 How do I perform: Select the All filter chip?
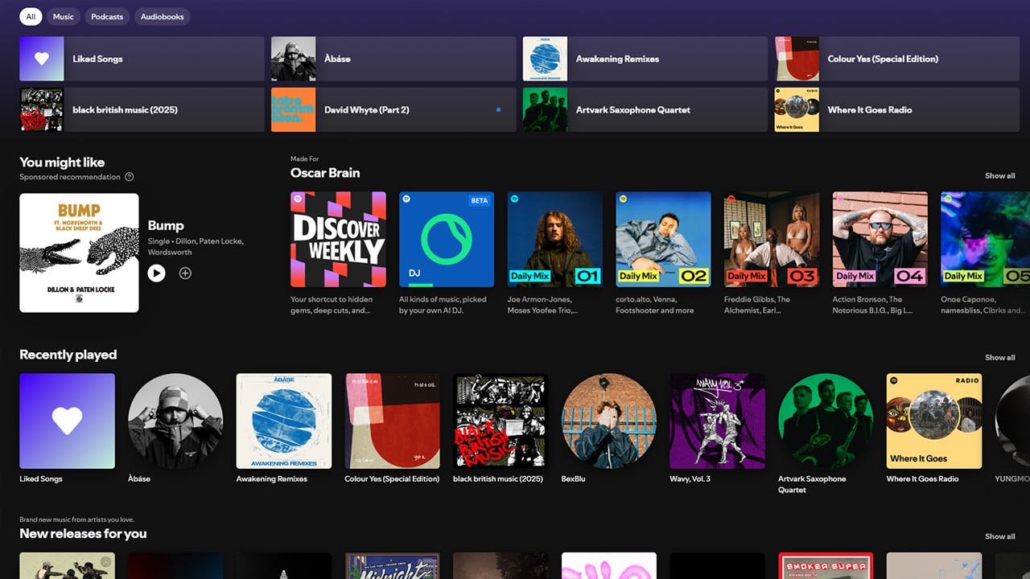[30, 16]
